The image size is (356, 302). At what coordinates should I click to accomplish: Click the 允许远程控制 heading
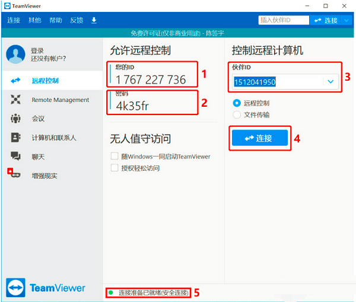[140, 50]
